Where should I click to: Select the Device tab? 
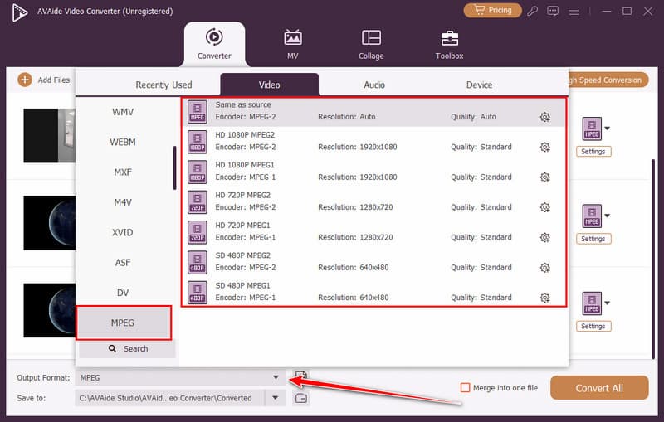479,85
